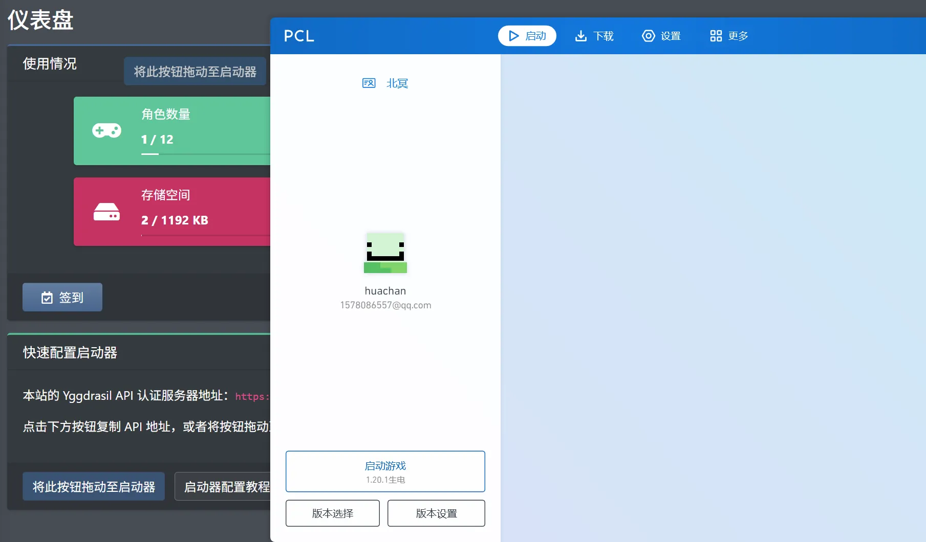Open the 下载 tab label

click(603, 36)
